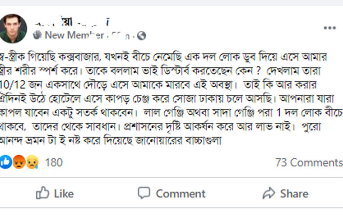The width and height of the screenshot is (343, 218).
Task: Open the three-dot post options menu
Action: [329, 28]
